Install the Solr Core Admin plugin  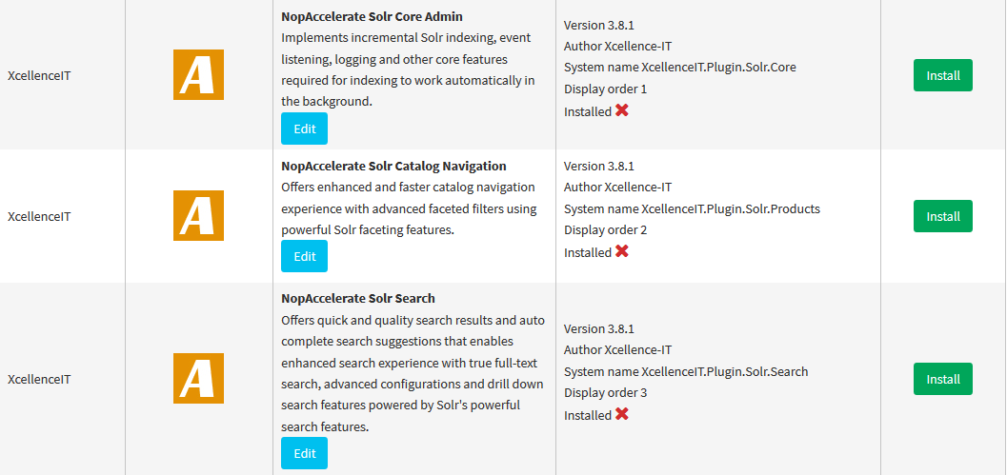pyautogui.click(x=943, y=75)
